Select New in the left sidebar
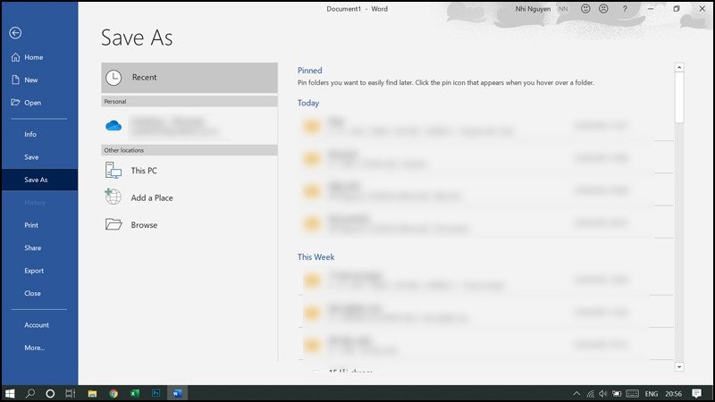 point(31,80)
